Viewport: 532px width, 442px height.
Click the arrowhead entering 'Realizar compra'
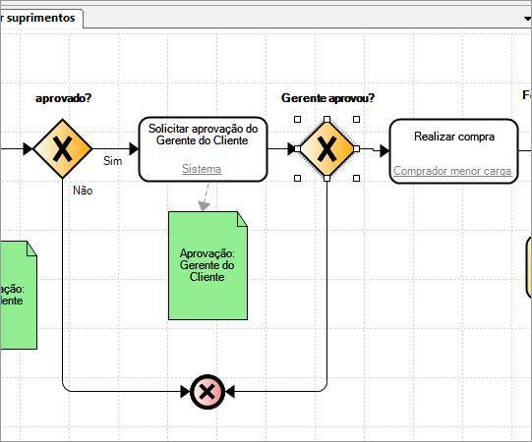384,151
